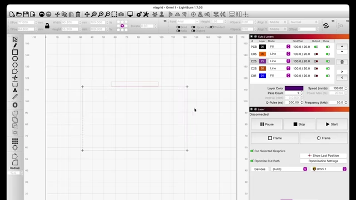Image resolution: width=356 pixels, height=200 pixels.
Task: Open Device Settings wrench and screwdriver icon
Action: point(146,14)
